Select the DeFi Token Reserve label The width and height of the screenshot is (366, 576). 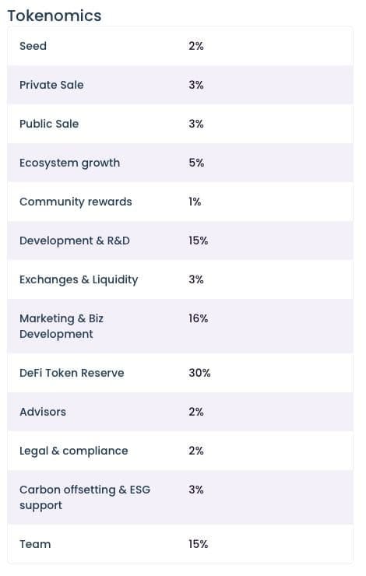point(72,373)
